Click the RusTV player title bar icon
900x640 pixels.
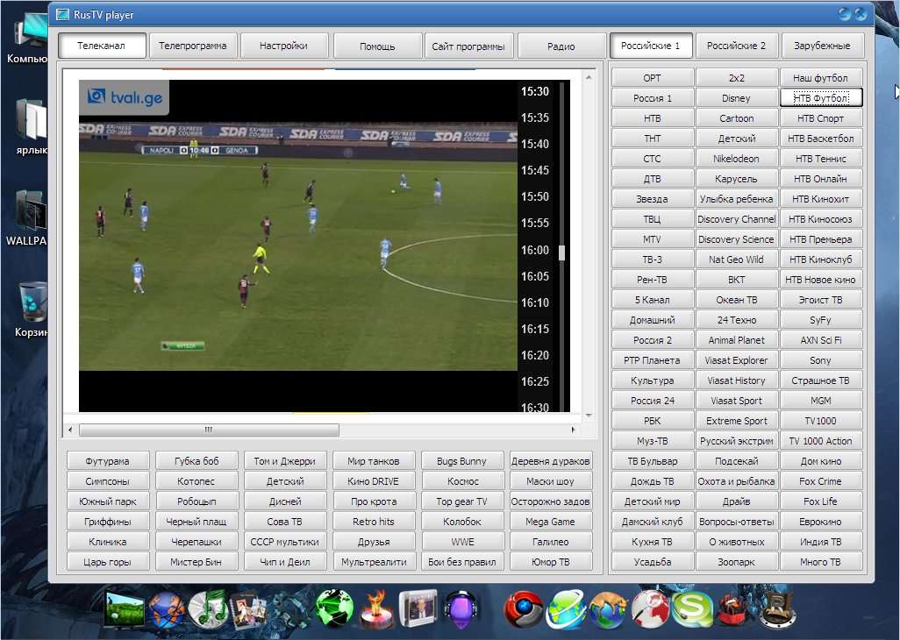(62, 15)
